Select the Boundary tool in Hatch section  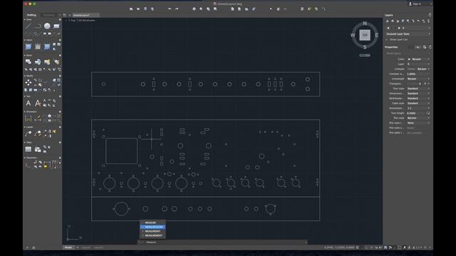pyautogui.click(x=47, y=46)
